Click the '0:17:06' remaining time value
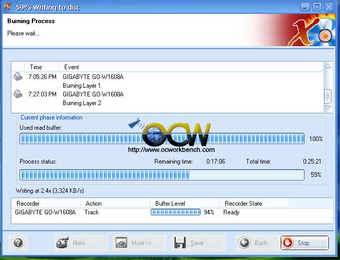340x260 pixels. [216, 162]
